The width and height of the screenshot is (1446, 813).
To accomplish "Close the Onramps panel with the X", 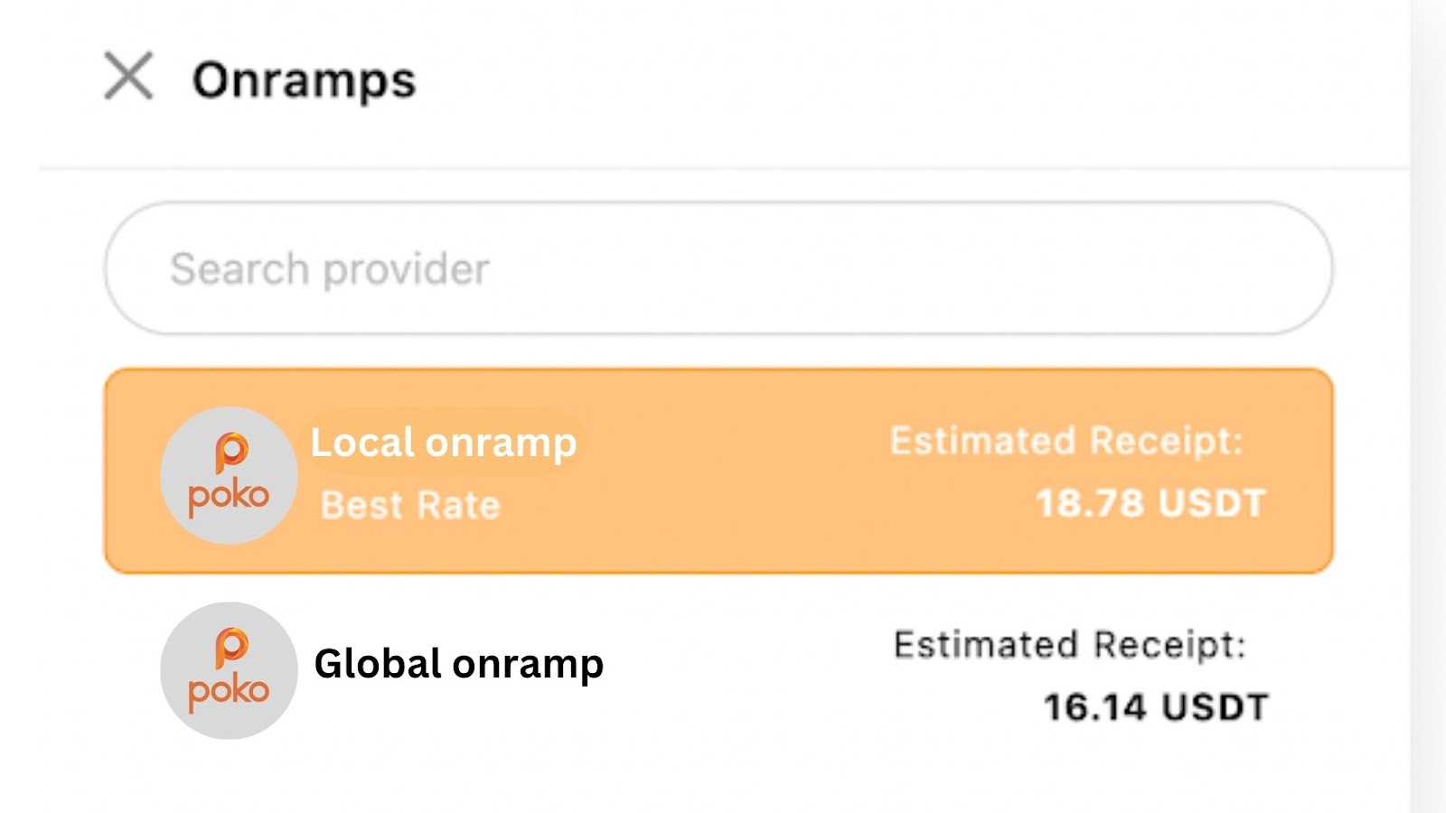I will point(128,76).
